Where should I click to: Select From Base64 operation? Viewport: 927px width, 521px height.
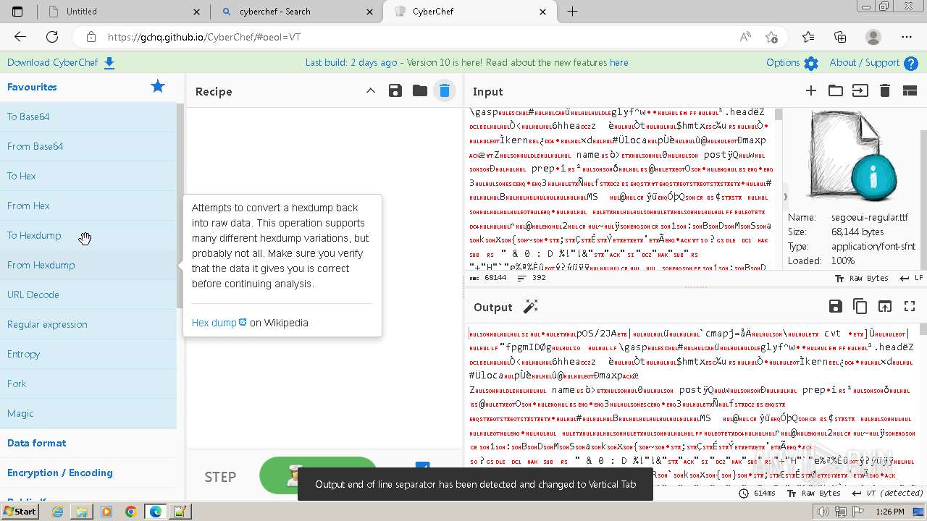tap(88, 146)
